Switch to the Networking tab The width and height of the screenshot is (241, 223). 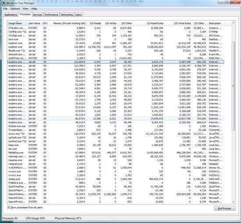(67, 15)
